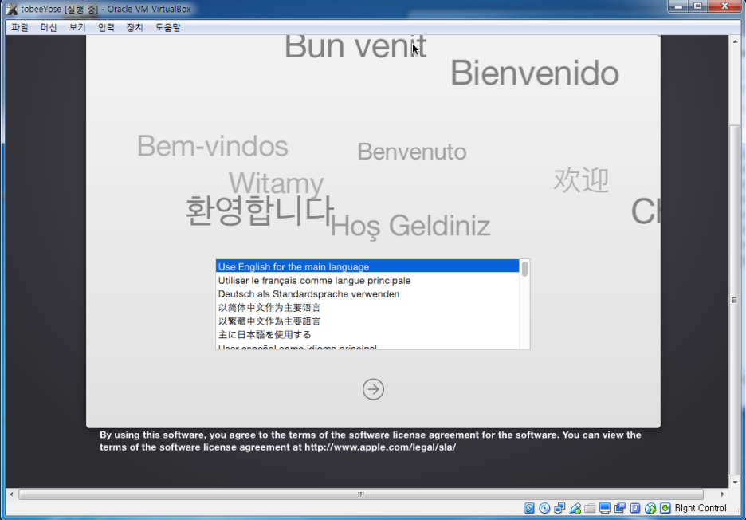This screenshot has height=520, width=746.
Task: Select 'Deutsch als Standardsprache verwenden'
Action: tap(367, 293)
